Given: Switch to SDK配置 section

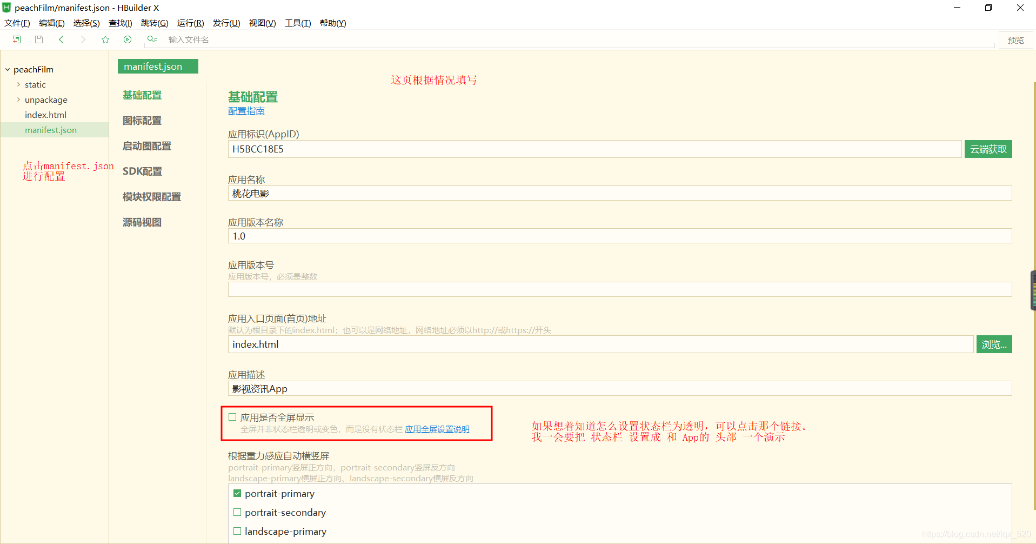Looking at the screenshot, I should point(142,171).
